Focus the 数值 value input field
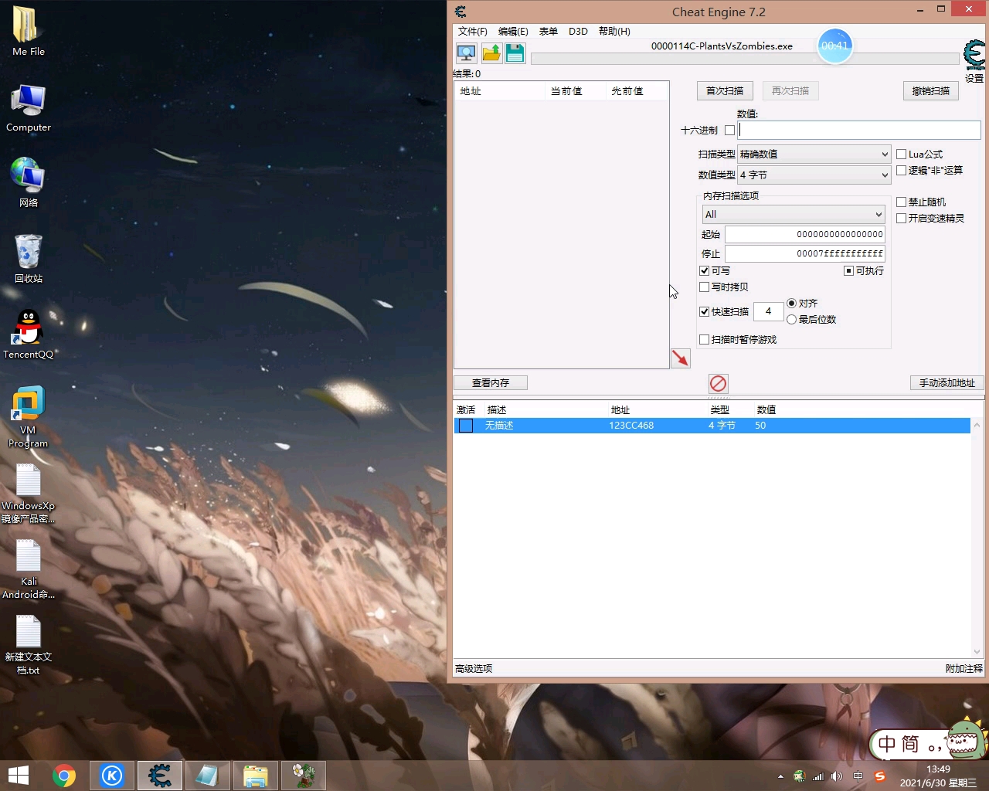The height and width of the screenshot is (791, 989). click(x=859, y=131)
